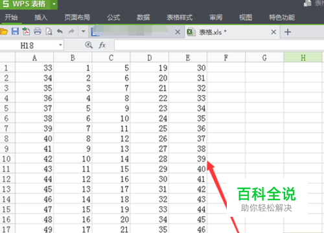Open the 审阅 ribbon tab

(216, 17)
